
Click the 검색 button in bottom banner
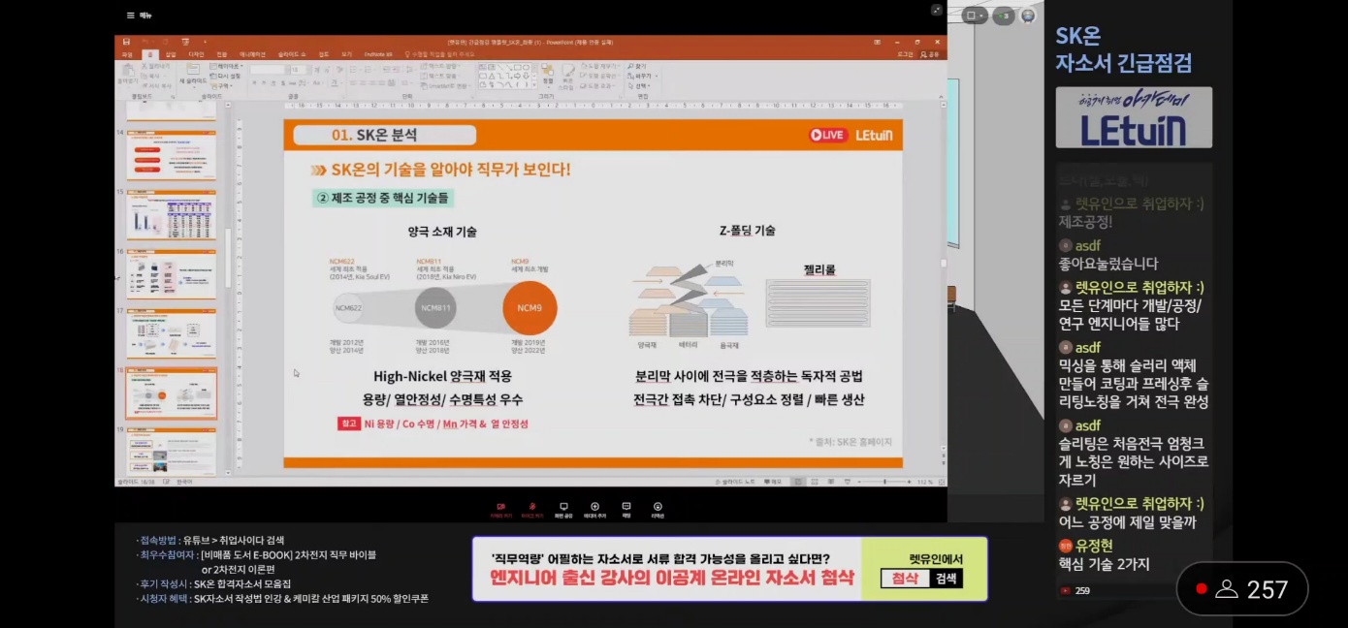click(x=945, y=579)
